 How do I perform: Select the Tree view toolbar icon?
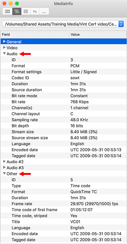coord(17,11)
